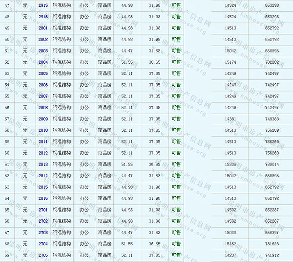Select room 2701 link

(x=43, y=210)
